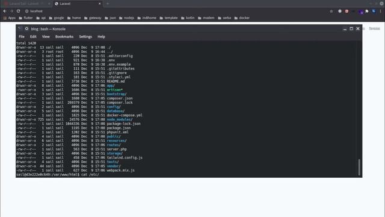Open Konsole Edit menu
The width and height of the screenshot is (385, 217).
coord(33,37)
